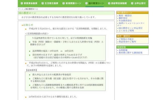
Task: Click the 関連情報 sidebar panel header
Action: tap(133, 47)
